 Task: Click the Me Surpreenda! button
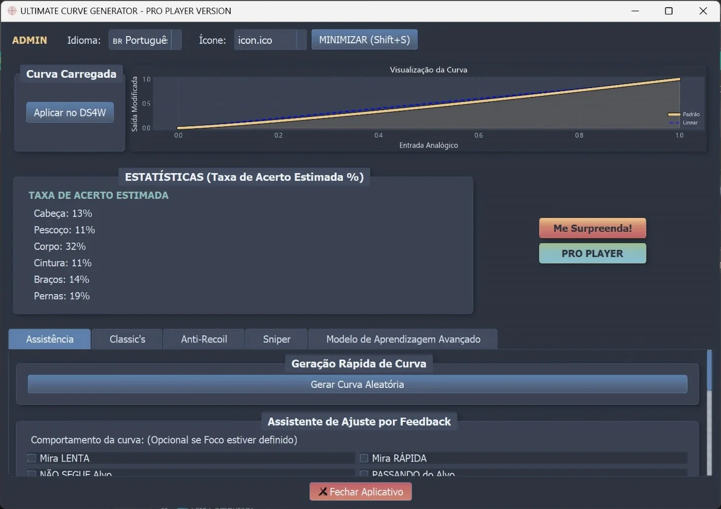[592, 228]
